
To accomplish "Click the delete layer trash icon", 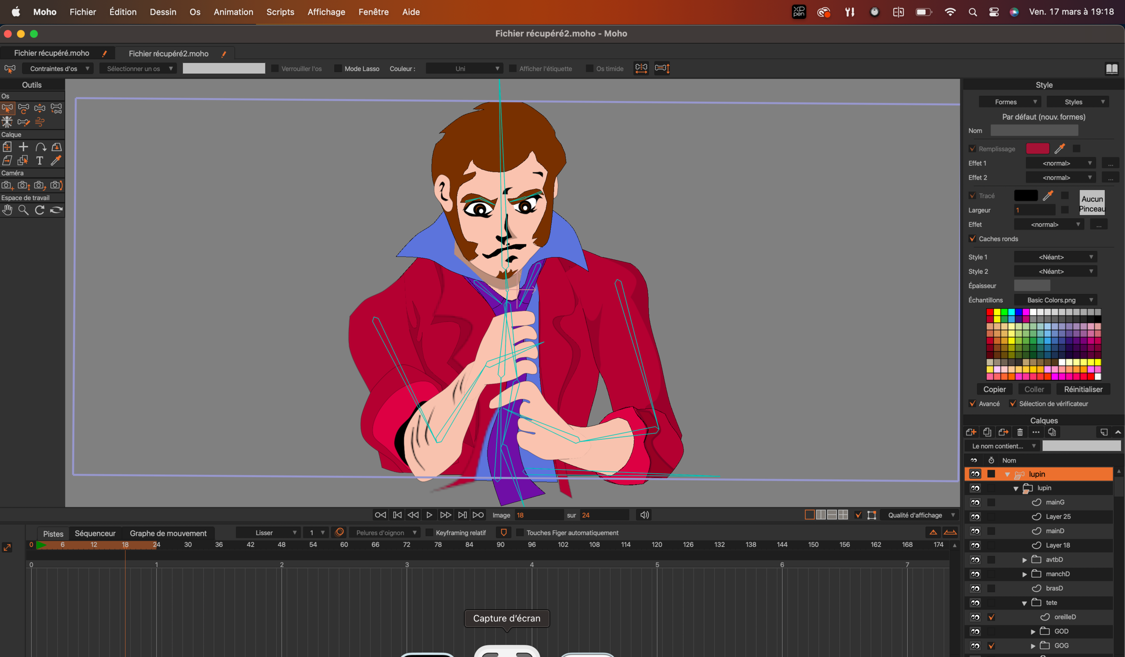I will (1020, 432).
